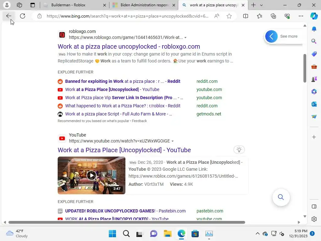This screenshot has width=321, height=241.
Task: Open Microsoft Store from taskbar
Action: coord(195,233)
